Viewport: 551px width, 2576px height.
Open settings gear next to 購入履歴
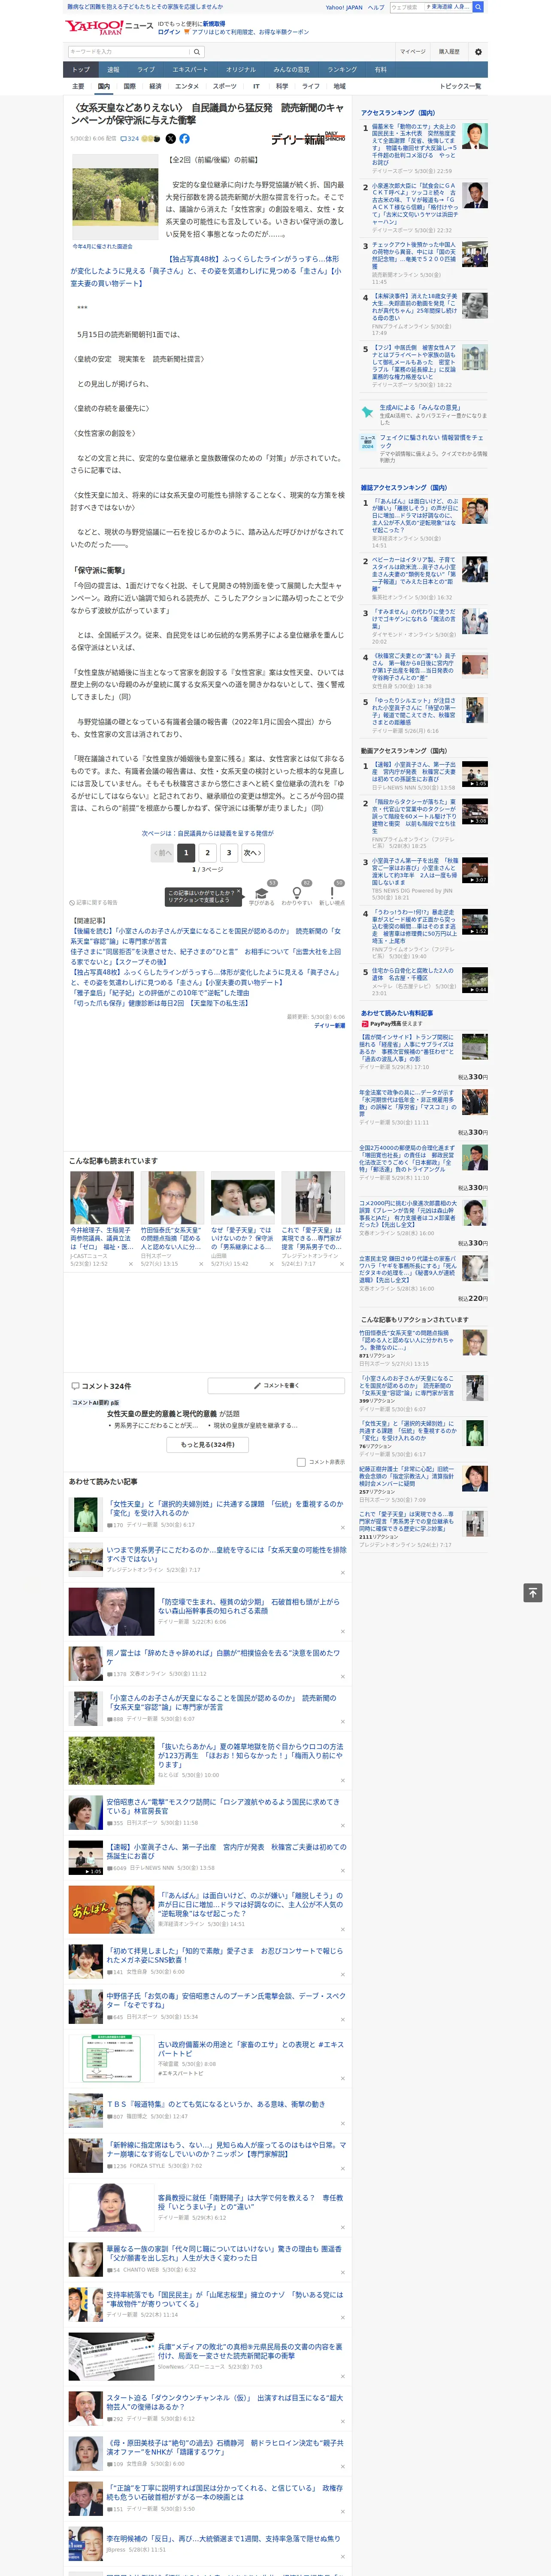[x=478, y=52]
